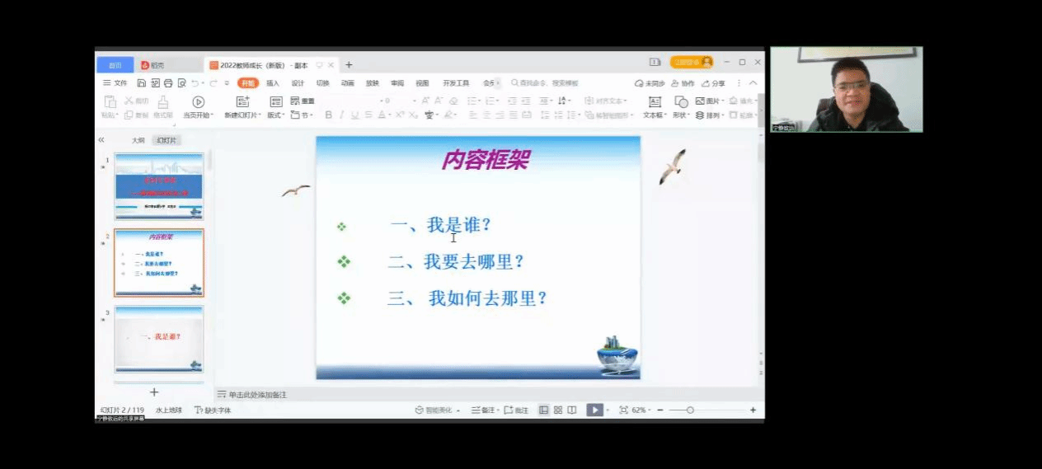This screenshot has height=469, width=1042.
Task: Collapse the ribbon with the top-right chevron
Action: (x=753, y=83)
